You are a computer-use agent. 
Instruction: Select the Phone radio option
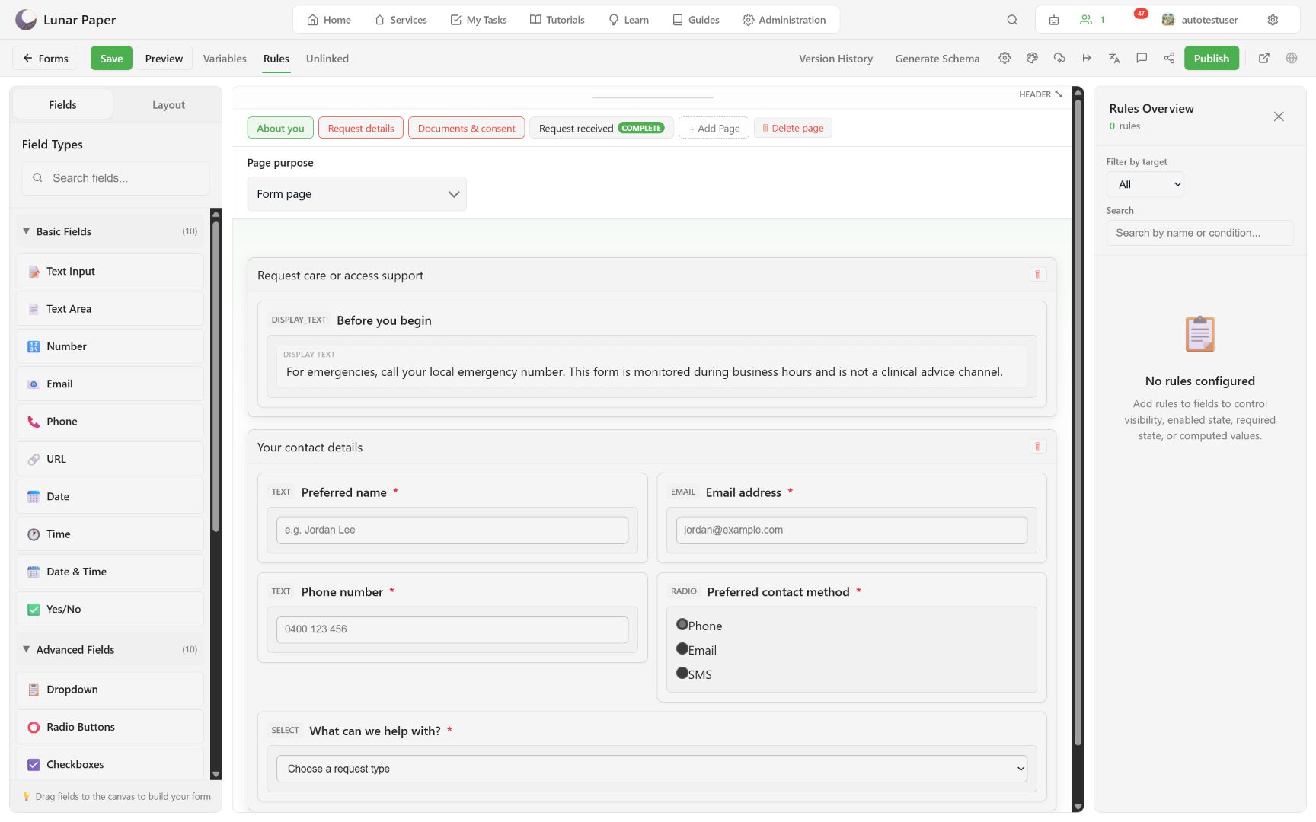pyautogui.click(x=682, y=624)
